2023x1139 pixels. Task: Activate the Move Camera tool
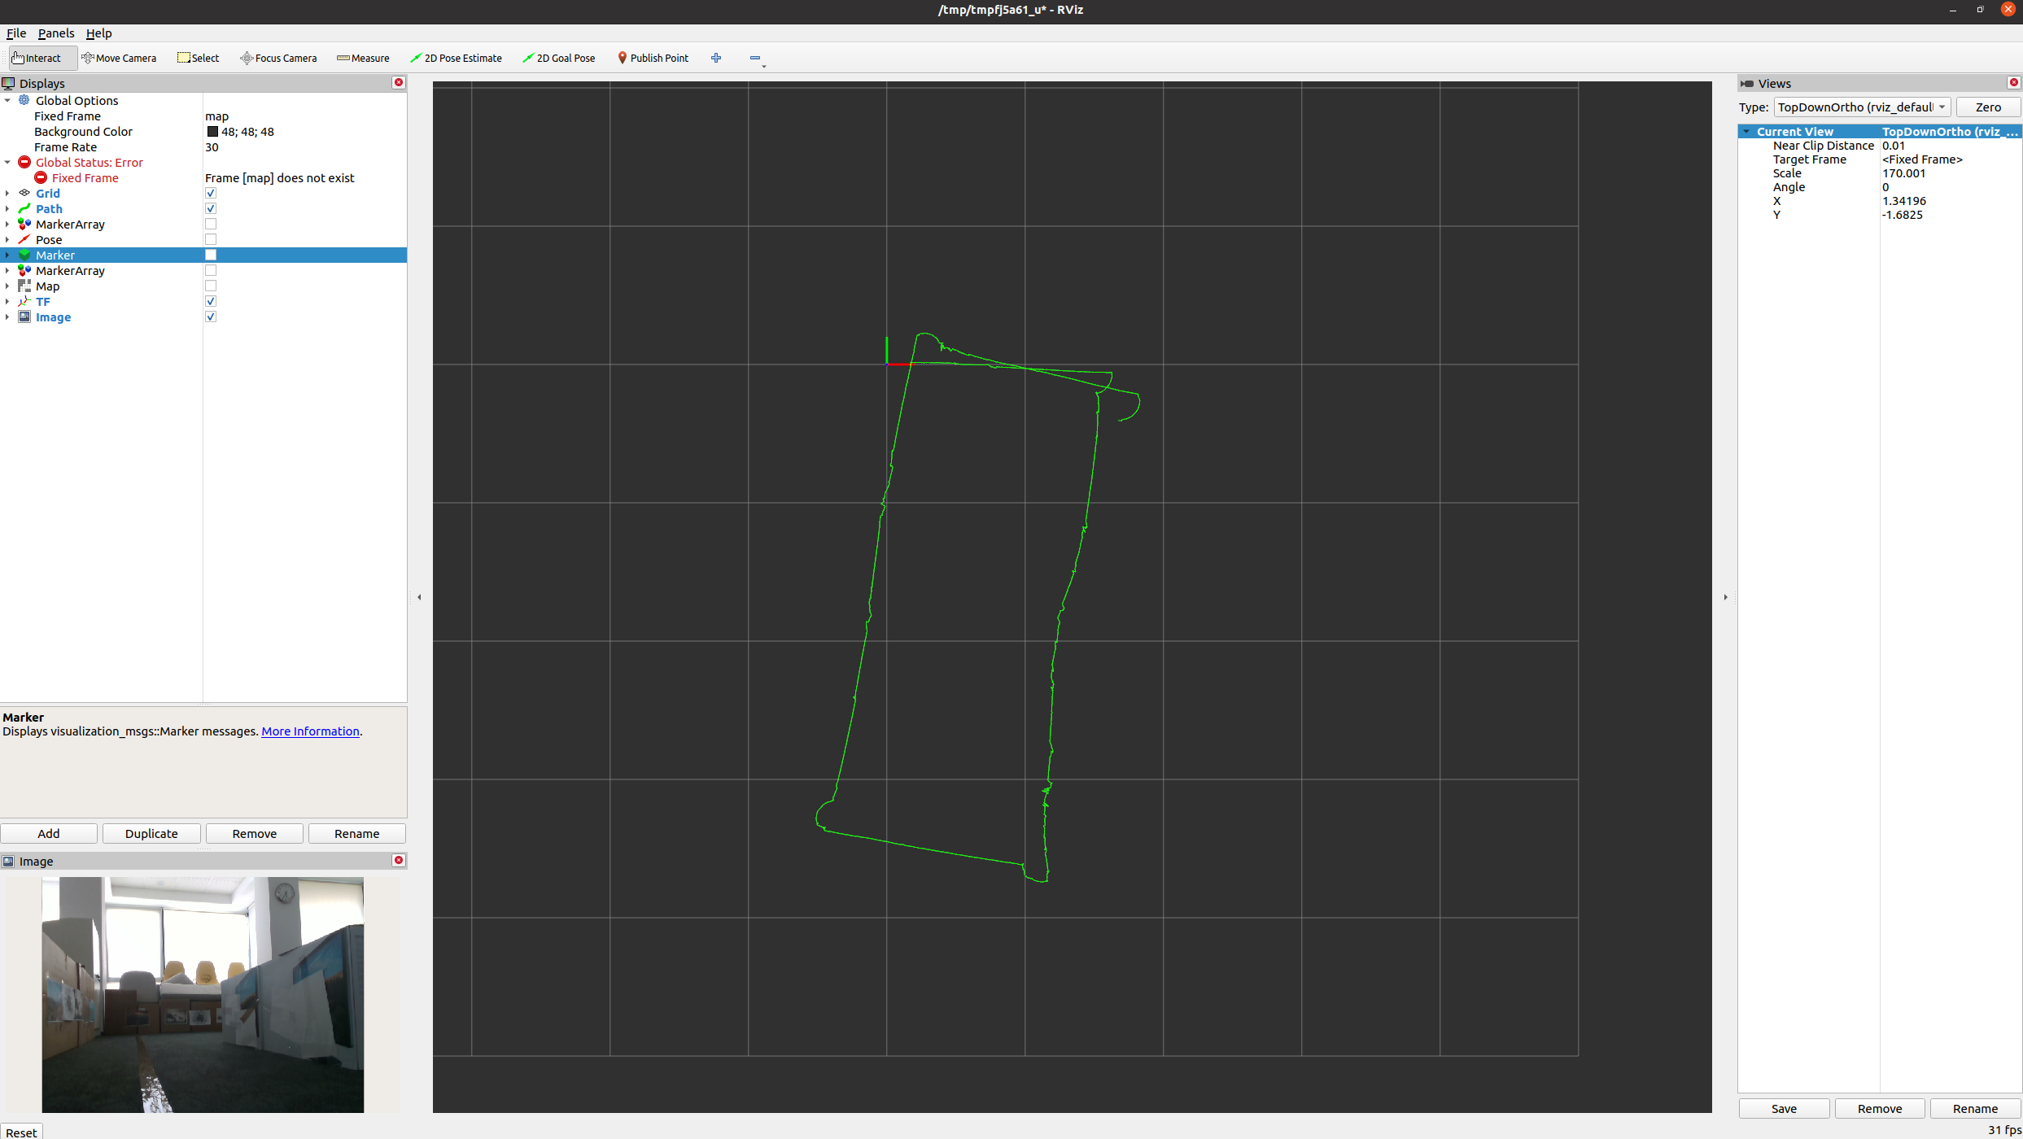point(120,58)
